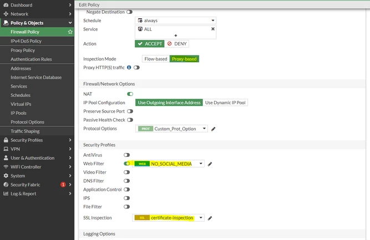Image resolution: width=370 pixels, height=240 pixels.
Task: Open Internet Service Database
Action: click(37, 78)
